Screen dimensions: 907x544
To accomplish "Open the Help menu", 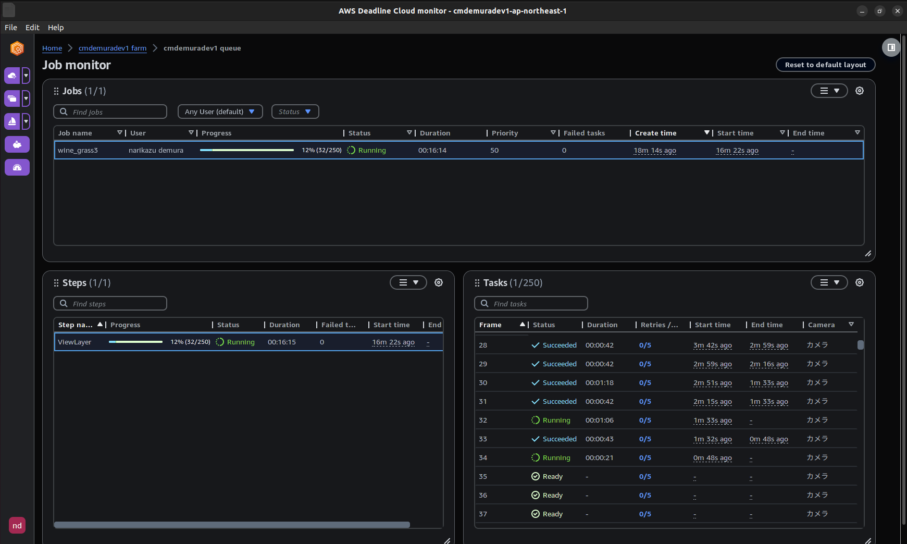I will pyautogui.click(x=56, y=28).
